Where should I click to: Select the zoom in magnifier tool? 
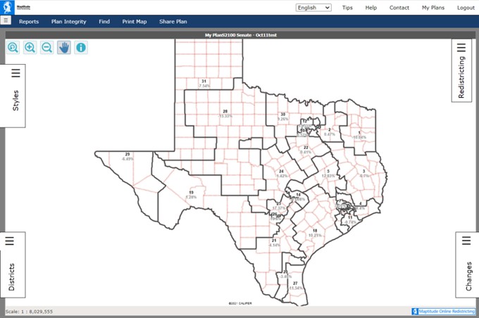pyautogui.click(x=30, y=48)
